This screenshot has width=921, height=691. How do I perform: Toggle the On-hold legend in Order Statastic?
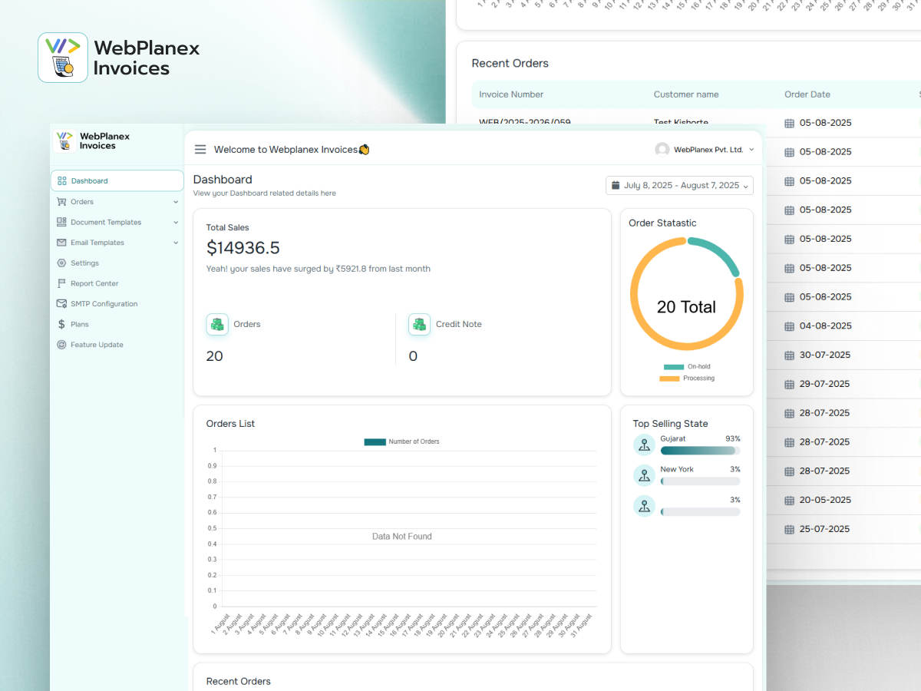pos(687,367)
